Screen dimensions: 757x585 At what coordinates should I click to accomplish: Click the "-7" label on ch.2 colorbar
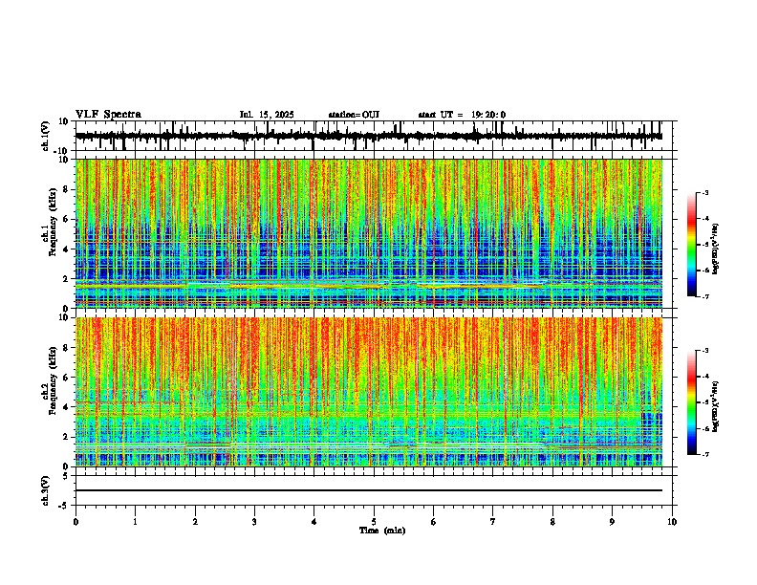(704, 454)
